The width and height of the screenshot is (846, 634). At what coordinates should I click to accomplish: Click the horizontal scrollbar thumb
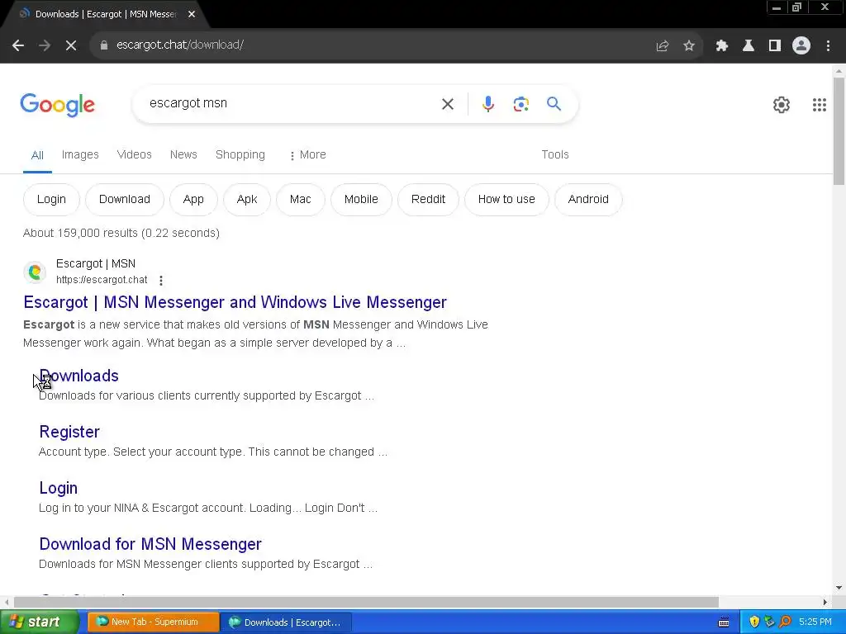[366, 602]
